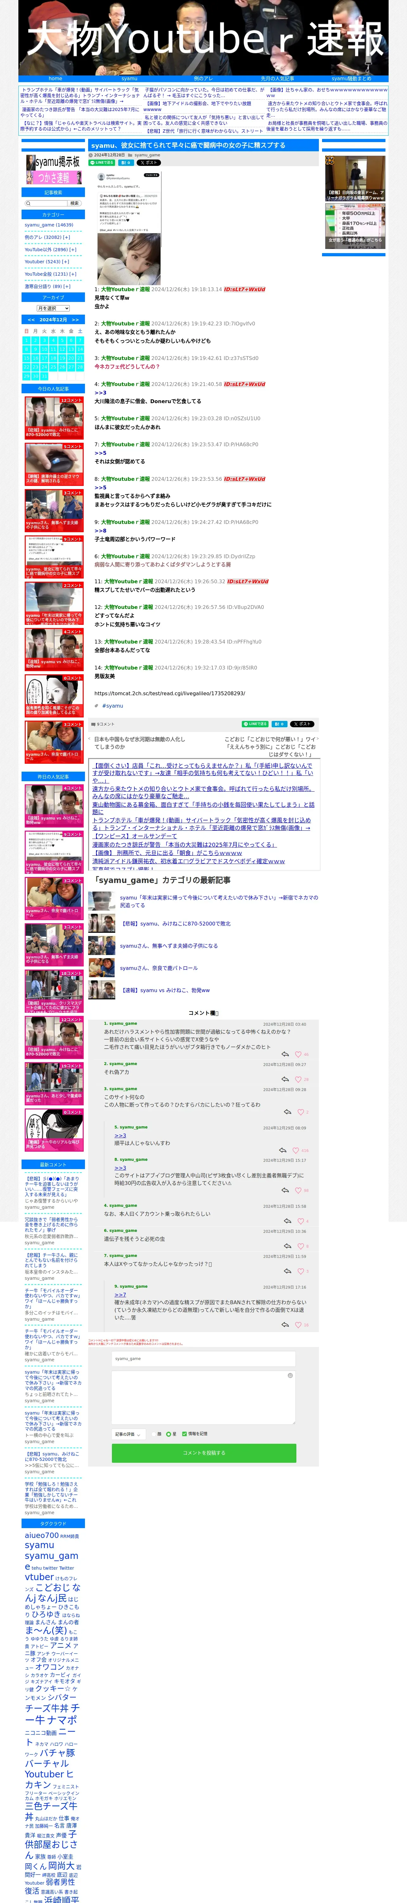Select the 顔 rating radio button
This screenshot has height=1903, width=407.
154,1434
